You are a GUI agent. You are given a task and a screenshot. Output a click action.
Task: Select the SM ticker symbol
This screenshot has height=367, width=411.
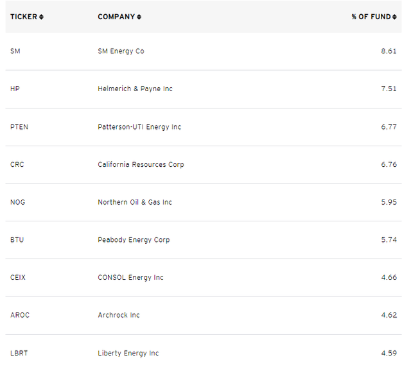pyautogui.click(x=15, y=51)
